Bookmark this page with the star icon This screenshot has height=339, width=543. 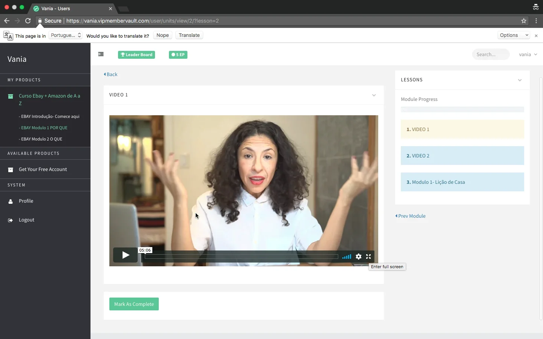pyautogui.click(x=524, y=21)
